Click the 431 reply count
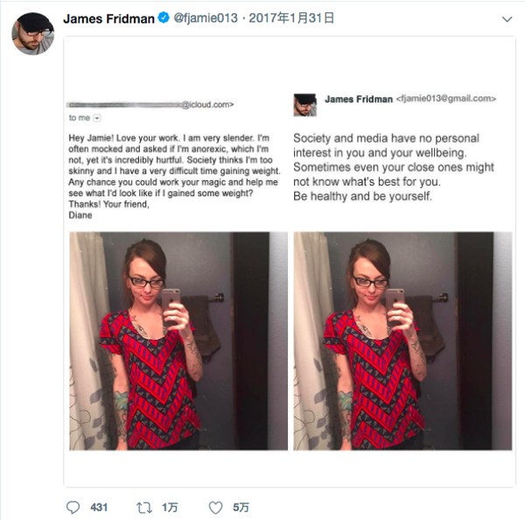 pyautogui.click(x=99, y=507)
